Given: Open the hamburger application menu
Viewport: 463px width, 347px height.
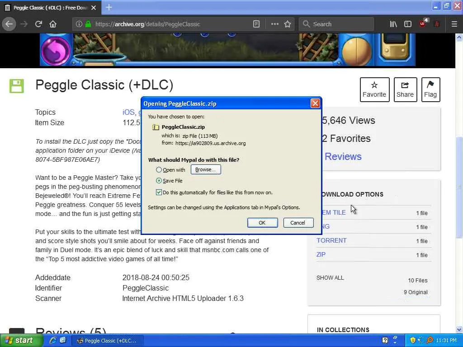Looking at the screenshot, I should pos(454,24).
